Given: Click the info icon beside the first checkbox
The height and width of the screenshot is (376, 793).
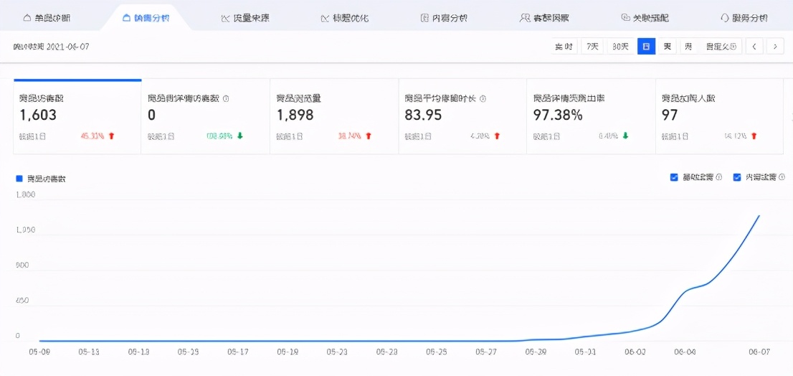Looking at the screenshot, I should tap(718, 177).
